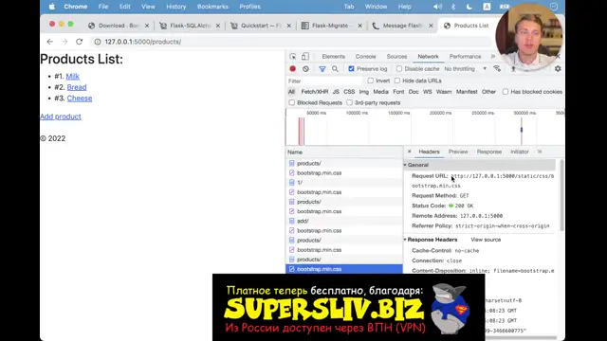Filter requests by Doc type
The image size is (607, 341).
(414, 92)
